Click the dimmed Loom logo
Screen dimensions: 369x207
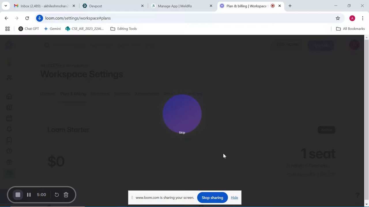click(x=9, y=45)
